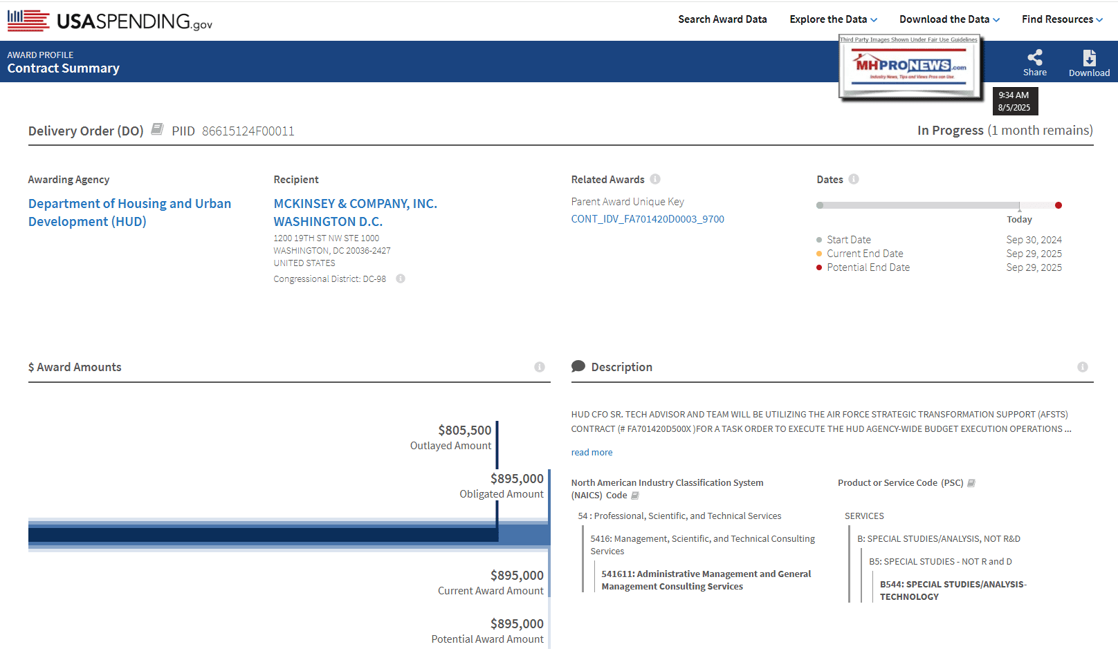Click the MHProNews logo thumbnail

point(910,66)
